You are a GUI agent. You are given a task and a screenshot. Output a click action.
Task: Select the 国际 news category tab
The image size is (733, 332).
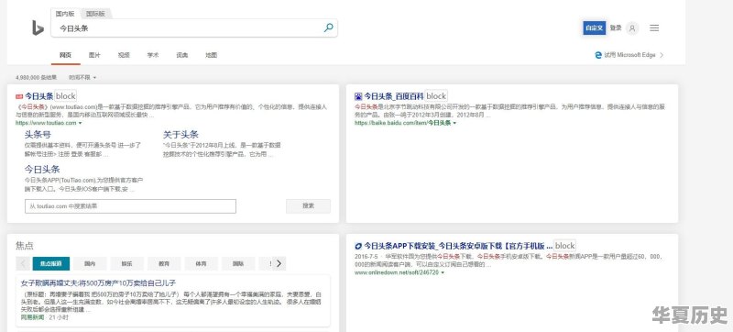[x=238, y=263]
